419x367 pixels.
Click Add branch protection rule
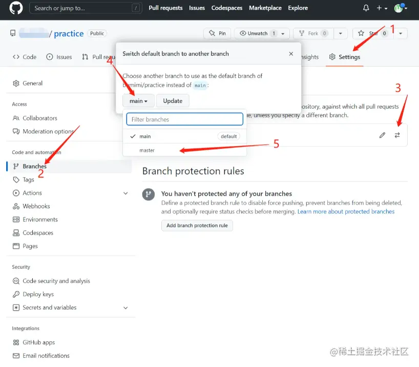click(197, 226)
